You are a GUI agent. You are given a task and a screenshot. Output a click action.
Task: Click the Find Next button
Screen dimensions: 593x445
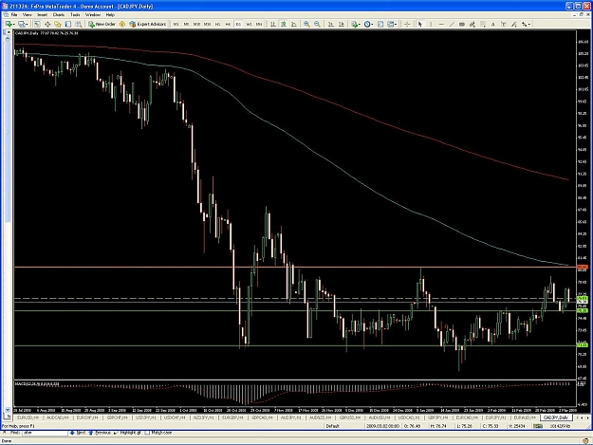(x=78, y=433)
